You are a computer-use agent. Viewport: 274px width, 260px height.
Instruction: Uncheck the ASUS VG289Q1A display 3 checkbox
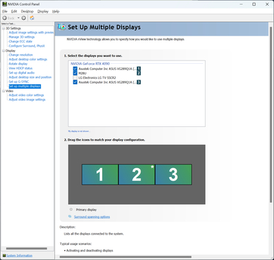pyautogui.click(x=75, y=82)
